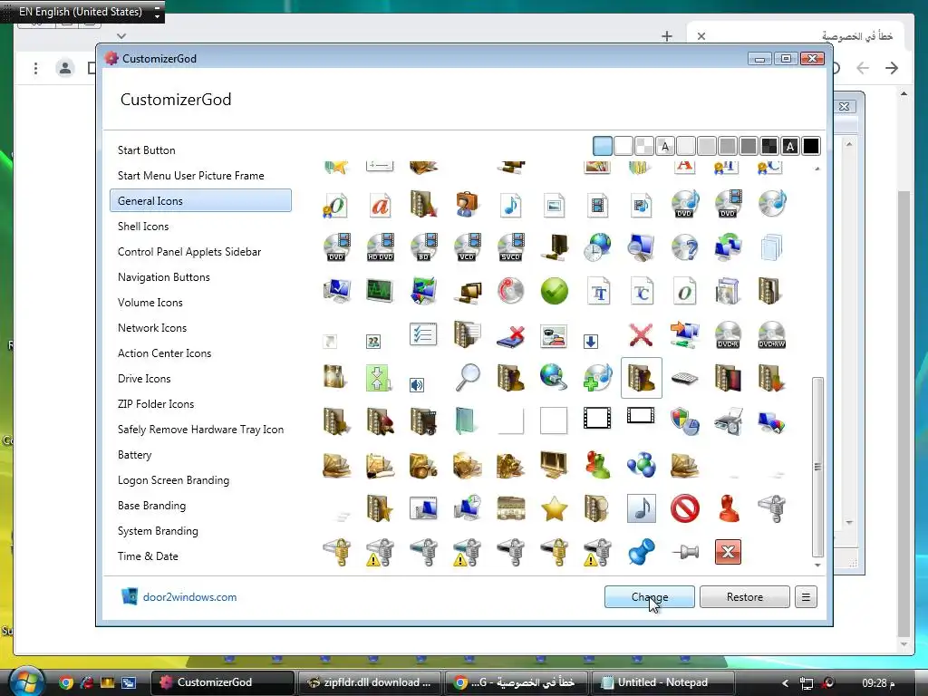Select the red user figure icon

[729, 508]
